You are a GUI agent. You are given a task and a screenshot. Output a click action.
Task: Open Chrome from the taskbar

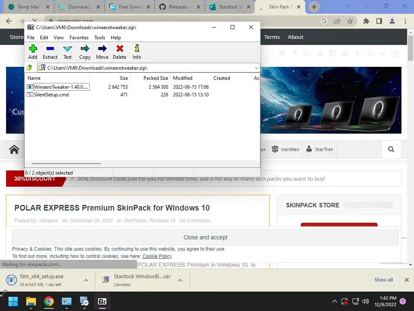49,301
